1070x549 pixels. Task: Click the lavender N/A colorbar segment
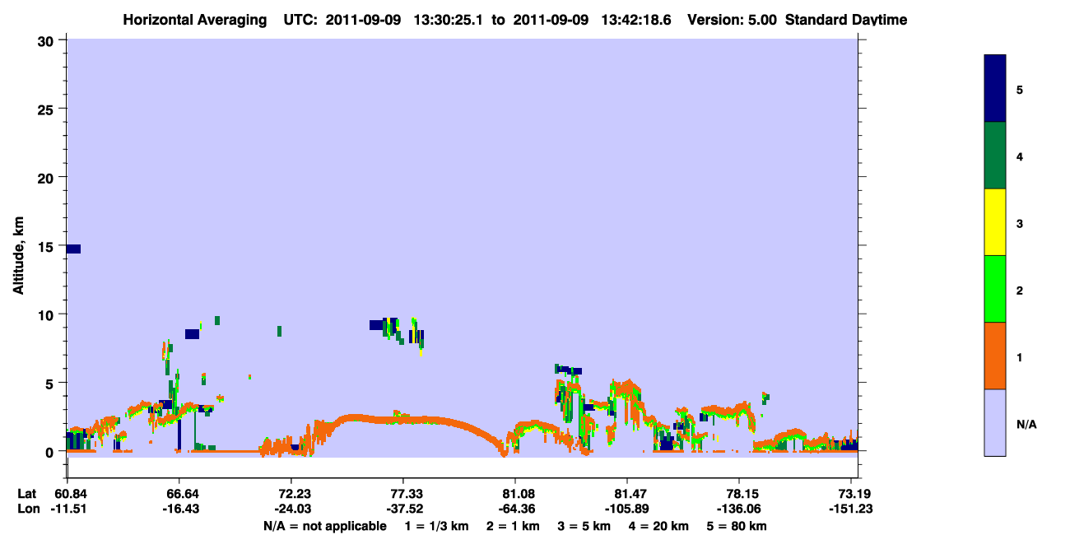995,422
